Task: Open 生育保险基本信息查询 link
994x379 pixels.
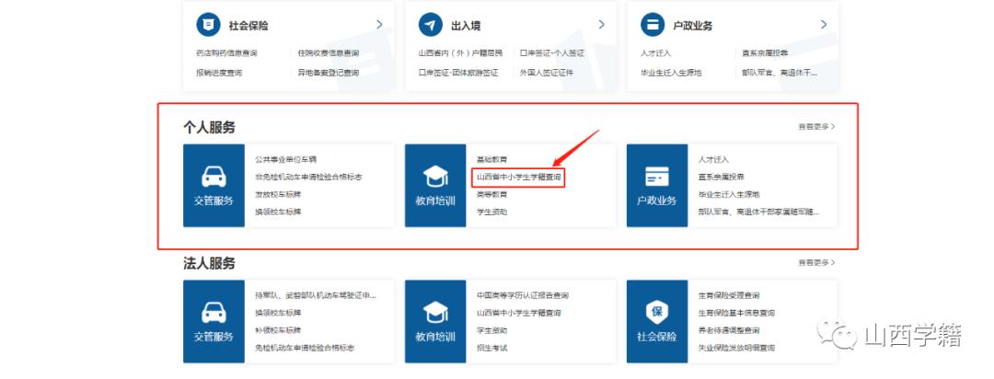Action: (736, 313)
